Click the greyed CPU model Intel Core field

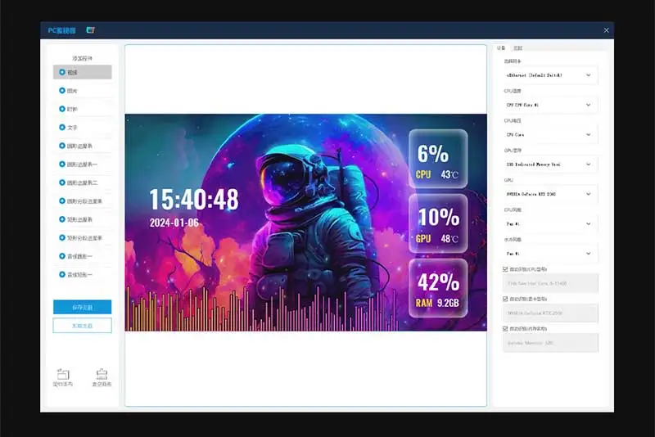550,283
